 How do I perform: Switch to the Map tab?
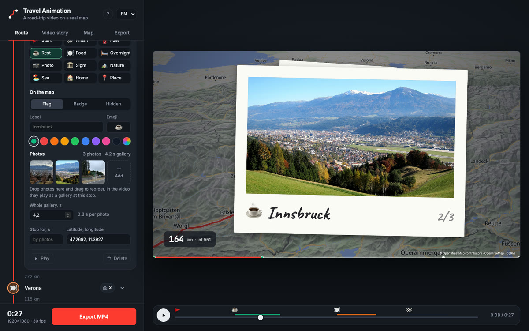(x=89, y=33)
